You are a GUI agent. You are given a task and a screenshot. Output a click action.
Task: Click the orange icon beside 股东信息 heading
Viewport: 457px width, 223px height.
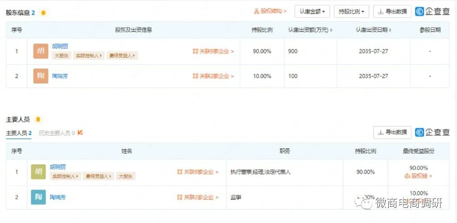click(43, 13)
